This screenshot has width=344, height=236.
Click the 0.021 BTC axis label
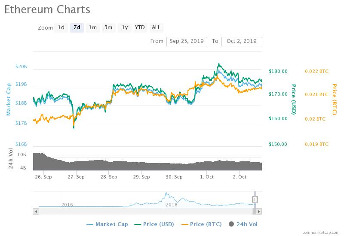pos(316,94)
